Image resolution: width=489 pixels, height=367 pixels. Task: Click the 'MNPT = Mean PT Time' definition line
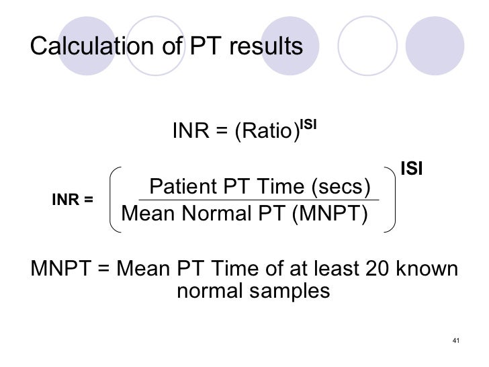point(244,269)
